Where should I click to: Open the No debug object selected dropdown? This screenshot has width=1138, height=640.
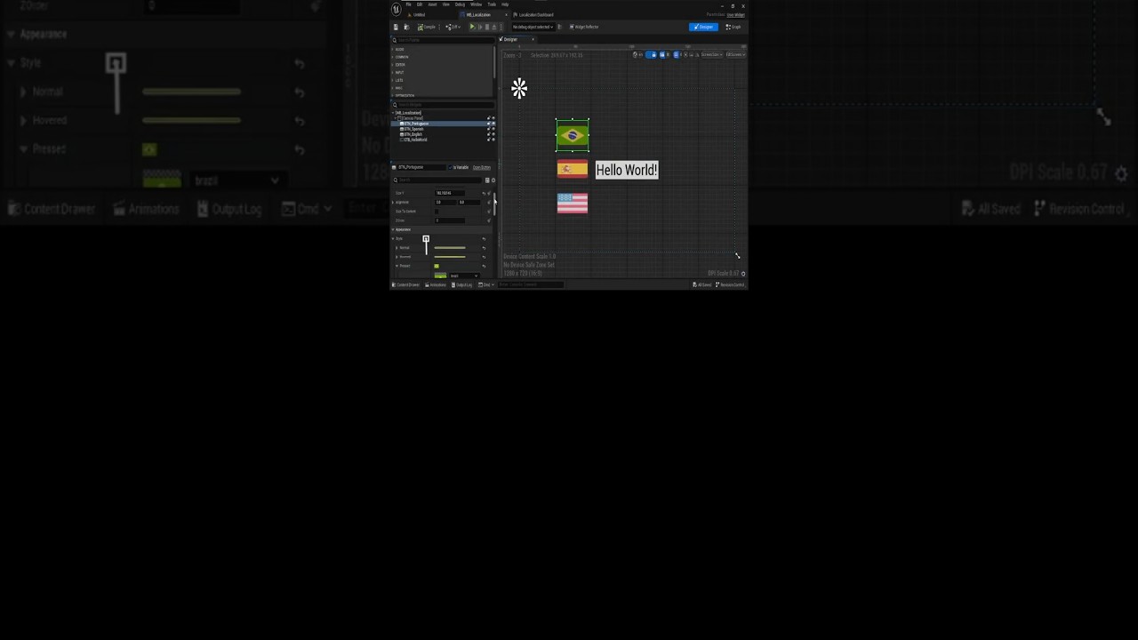[x=533, y=27]
